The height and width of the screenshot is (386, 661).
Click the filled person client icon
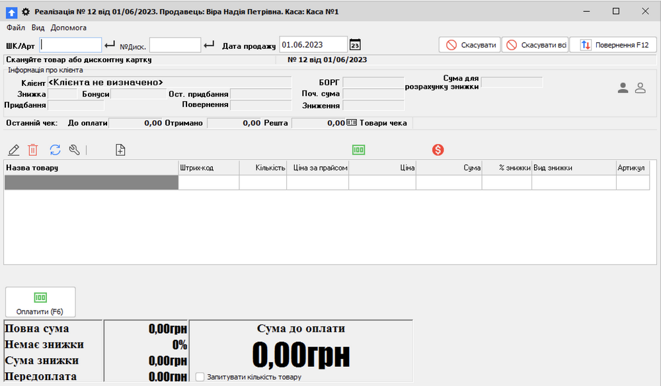pos(623,88)
